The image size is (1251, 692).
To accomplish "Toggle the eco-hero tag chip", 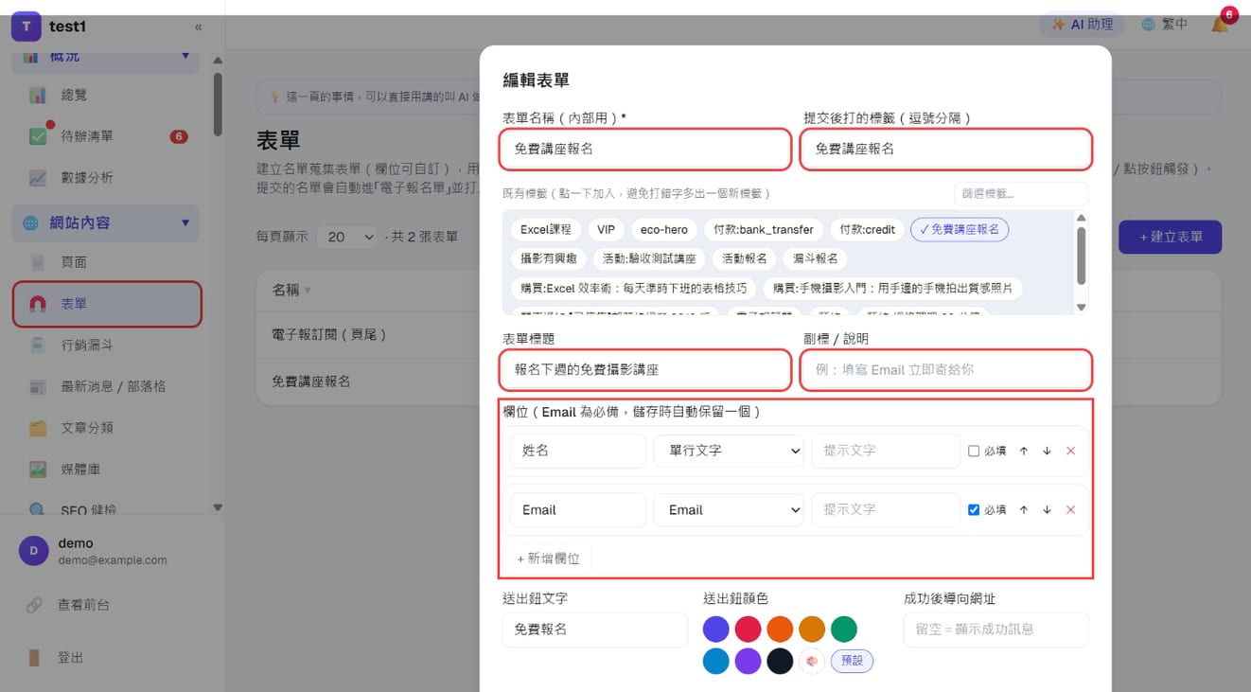I will (664, 230).
